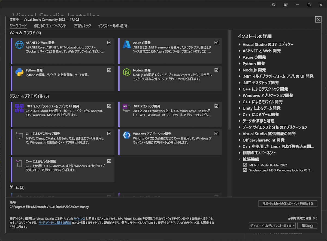Expand Node.js 開発 in install details

[x=240, y=70]
